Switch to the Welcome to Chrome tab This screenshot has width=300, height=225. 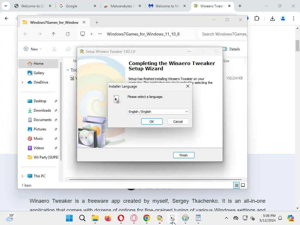[x=33, y=6]
